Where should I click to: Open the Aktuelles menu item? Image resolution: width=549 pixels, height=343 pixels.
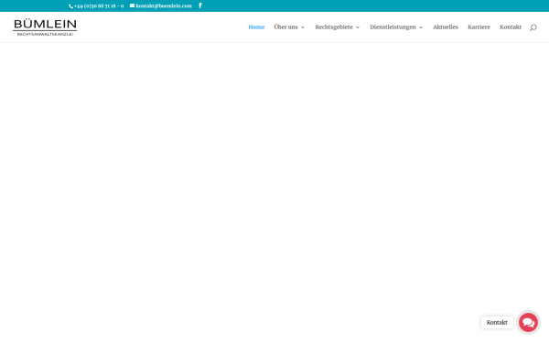click(x=446, y=27)
